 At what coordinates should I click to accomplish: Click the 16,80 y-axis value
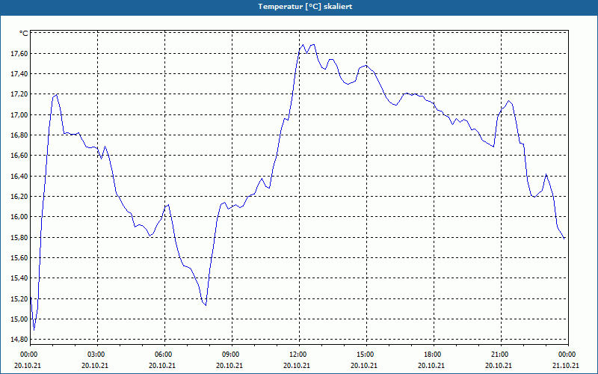tap(19, 135)
